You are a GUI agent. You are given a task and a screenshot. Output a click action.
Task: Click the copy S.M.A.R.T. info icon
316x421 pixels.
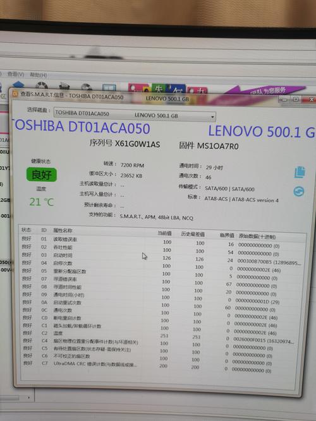[300, 172]
